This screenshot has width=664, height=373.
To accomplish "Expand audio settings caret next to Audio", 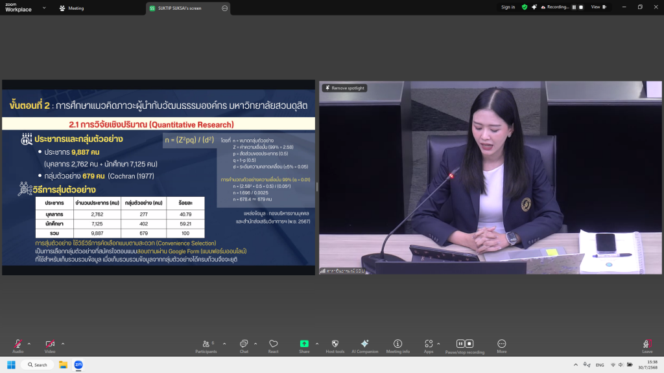I will [29, 343].
